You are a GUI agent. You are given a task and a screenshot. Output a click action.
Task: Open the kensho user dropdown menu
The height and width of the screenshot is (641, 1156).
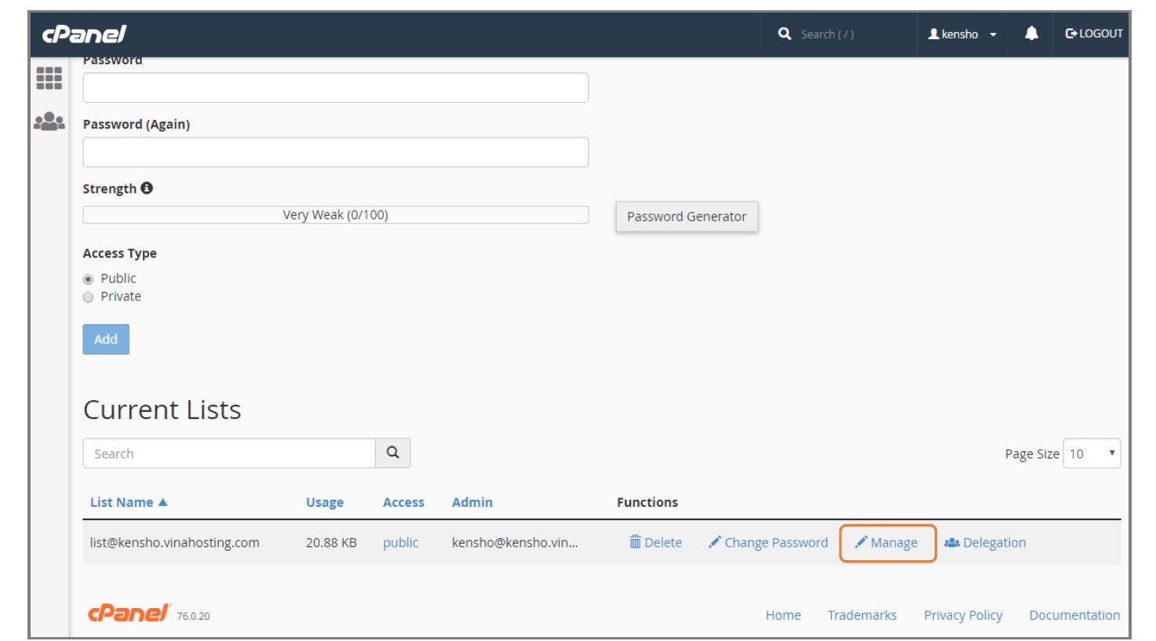click(x=962, y=34)
